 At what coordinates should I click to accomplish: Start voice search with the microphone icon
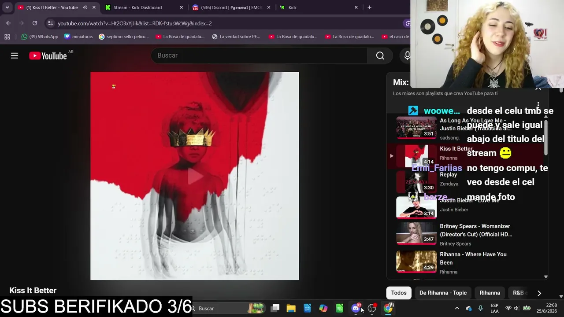(407, 55)
